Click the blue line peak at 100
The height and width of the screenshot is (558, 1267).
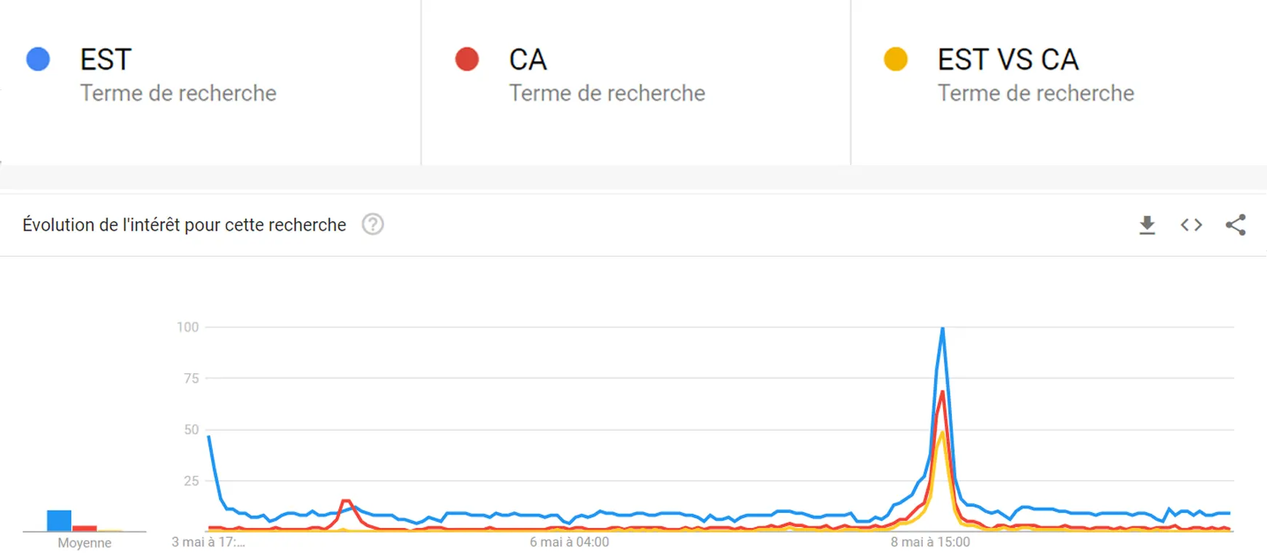942,329
